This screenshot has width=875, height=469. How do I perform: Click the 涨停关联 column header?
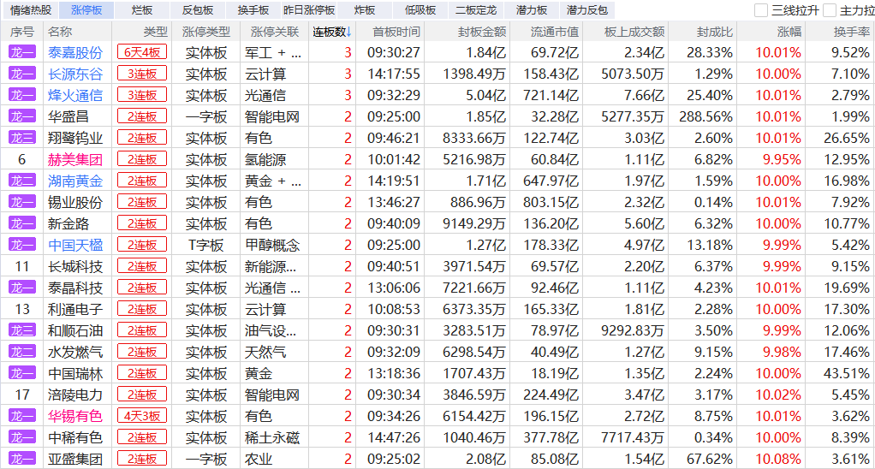point(275,32)
